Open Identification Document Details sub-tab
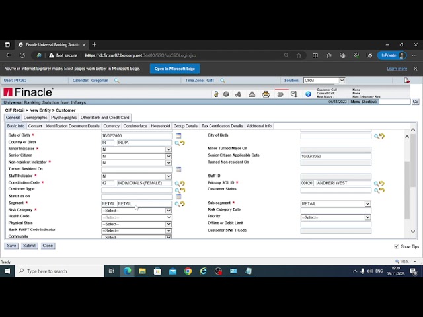Image resolution: width=423 pixels, height=317 pixels. [73, 126]
